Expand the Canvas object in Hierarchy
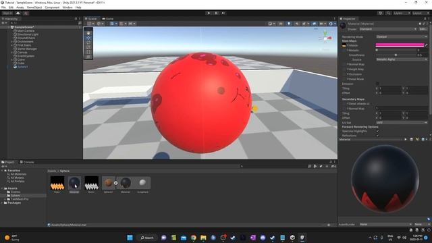Image resolution: width=432 pixels, height=243 pixels. tap(12, 53)
